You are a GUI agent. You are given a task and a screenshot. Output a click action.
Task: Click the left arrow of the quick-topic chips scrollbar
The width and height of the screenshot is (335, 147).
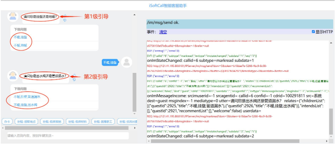tap(3, 128)
